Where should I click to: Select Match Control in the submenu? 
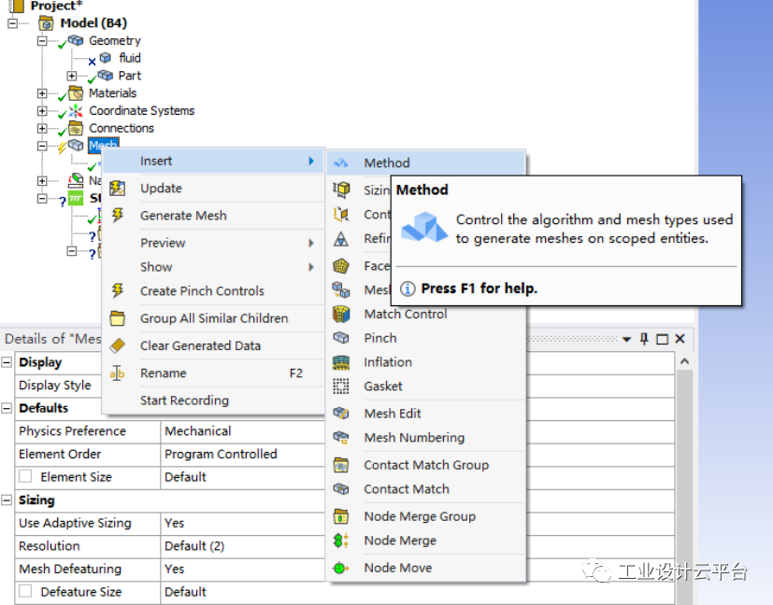(x=426, y=314)
